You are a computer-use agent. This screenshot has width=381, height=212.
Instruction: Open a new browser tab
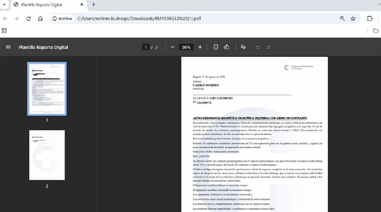tap(93, 5)
